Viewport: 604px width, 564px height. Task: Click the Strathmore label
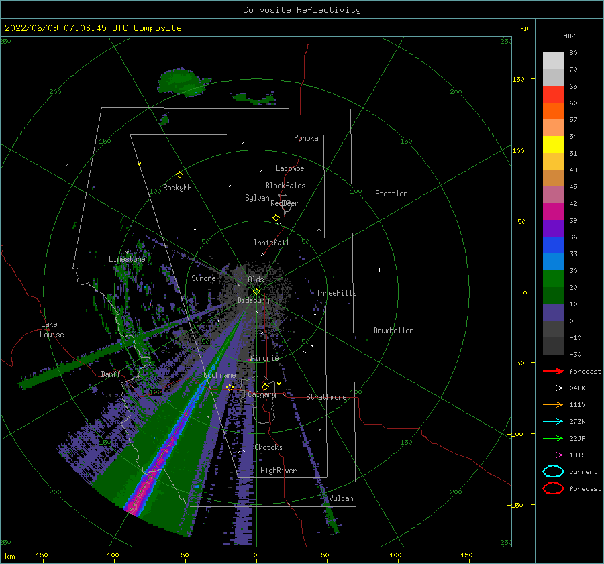point(326,397)
